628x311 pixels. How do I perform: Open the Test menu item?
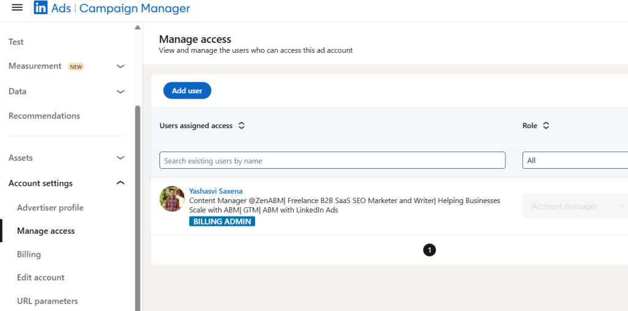coord(16,42)
